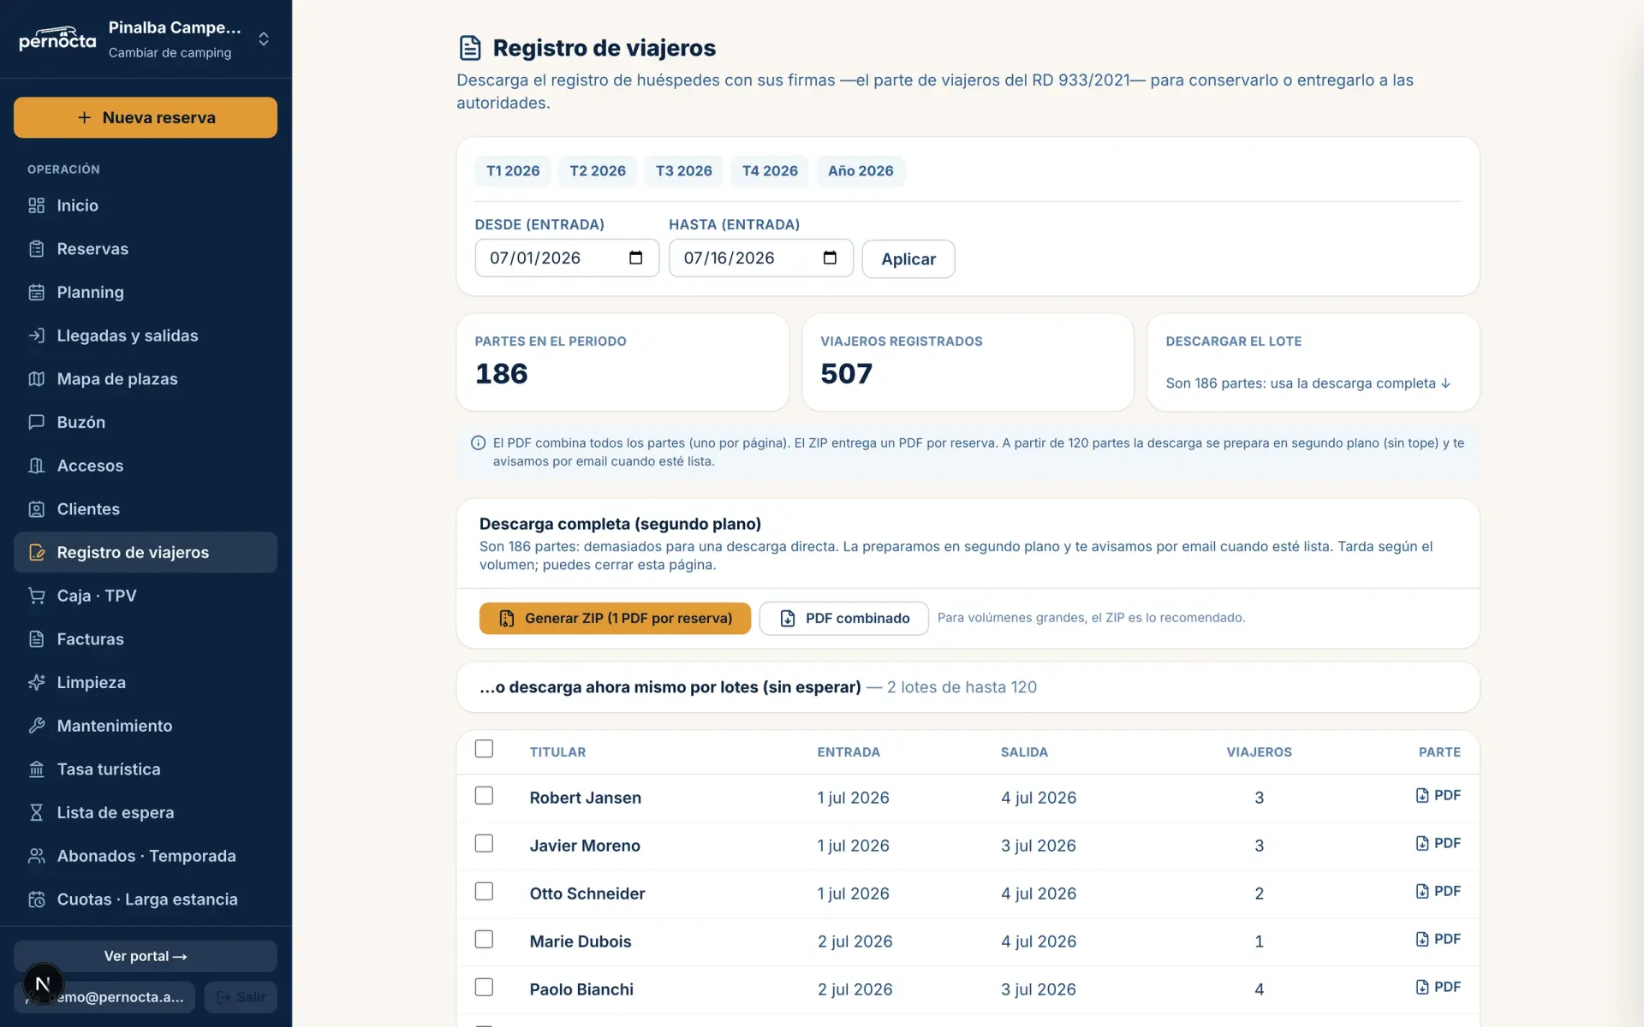The image size is (1644, 1027).
Task: Click the Mapa de plazas map icon
Action: [x=36, y=379]
